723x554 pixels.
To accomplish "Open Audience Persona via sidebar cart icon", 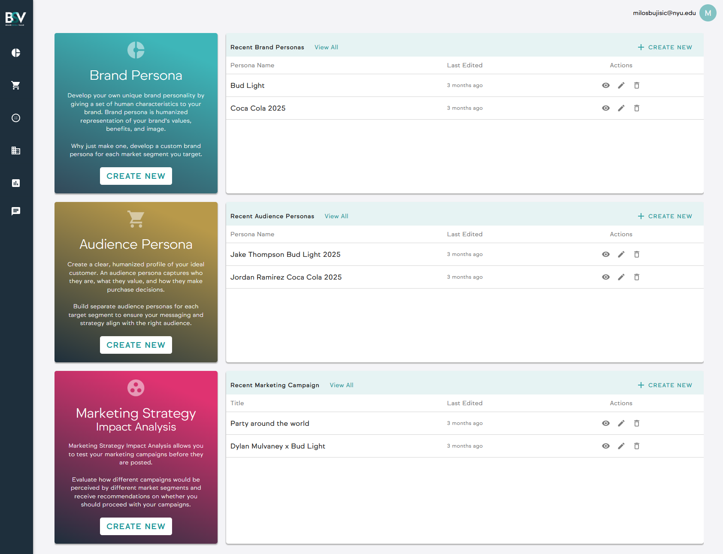I will (x=16, y=85).
